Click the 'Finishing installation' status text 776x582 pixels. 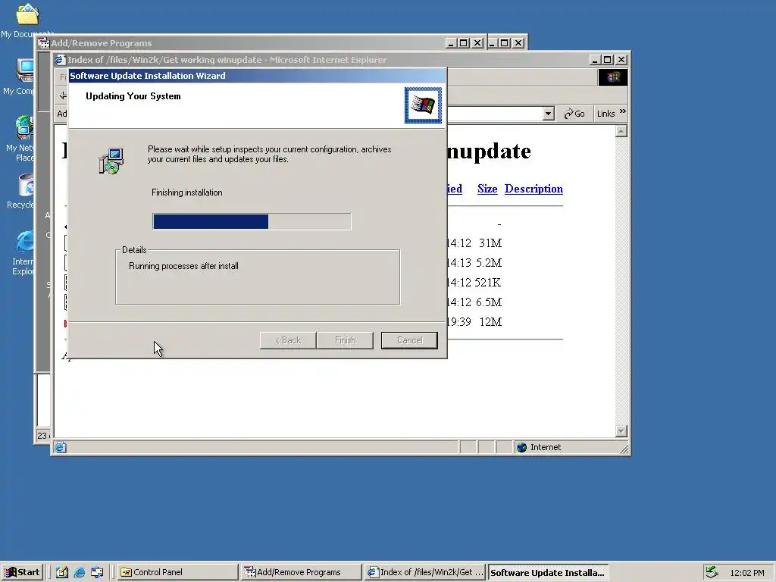[x=186, y=192]
